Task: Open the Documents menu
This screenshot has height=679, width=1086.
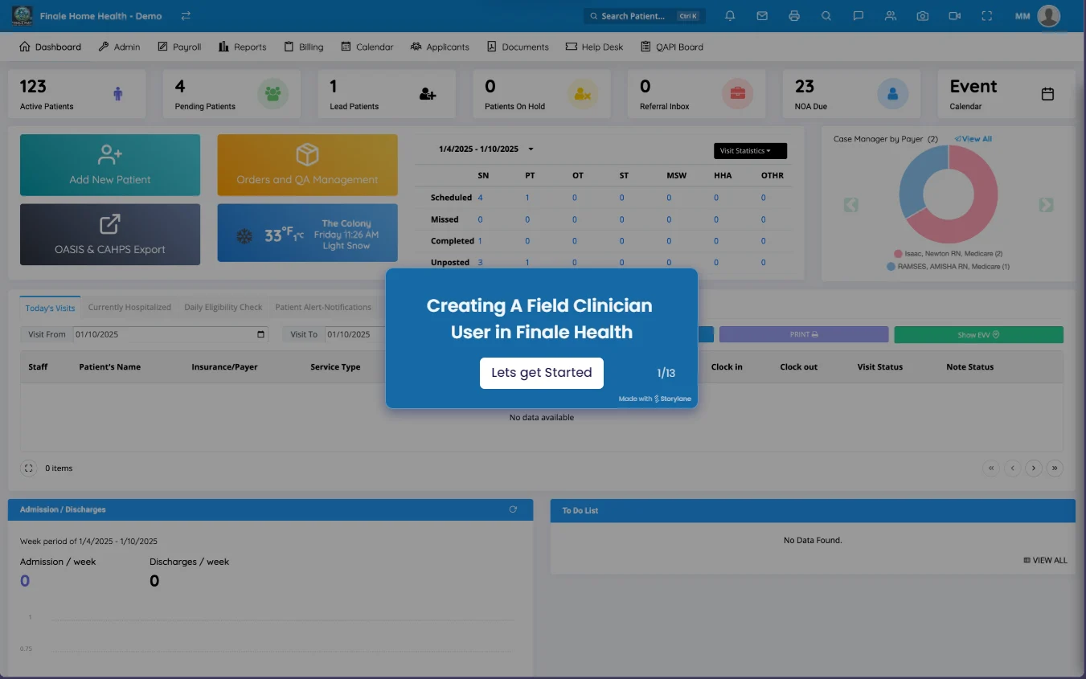Action: (x=518, y=47)
